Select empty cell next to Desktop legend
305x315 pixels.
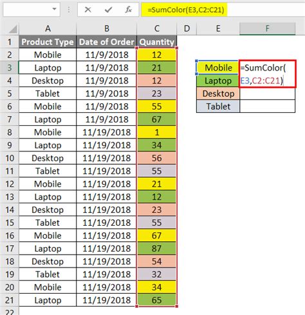click(x=267, y=94)
